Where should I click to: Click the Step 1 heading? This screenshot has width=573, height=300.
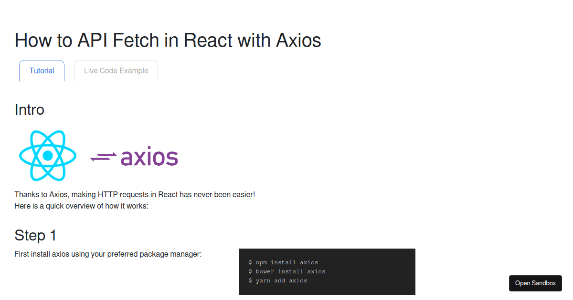[35, 235]
